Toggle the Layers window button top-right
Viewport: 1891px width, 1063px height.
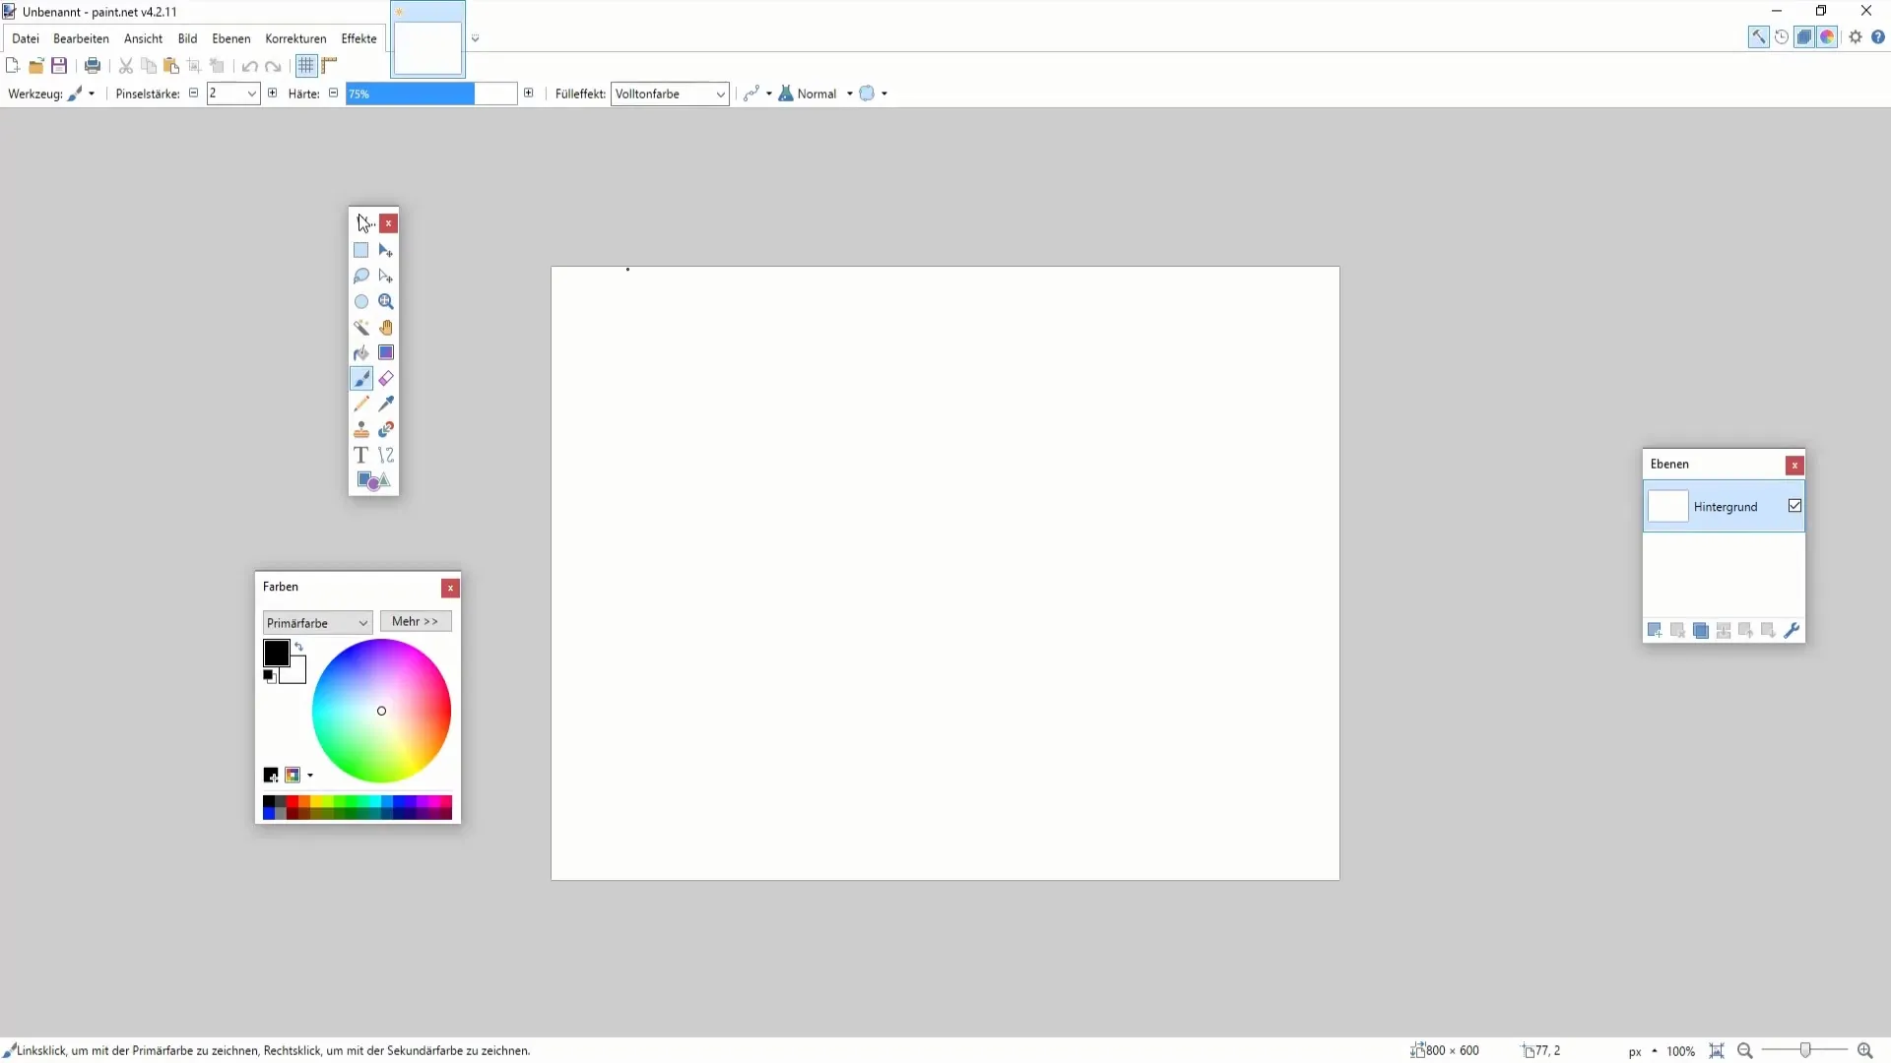1804,37
